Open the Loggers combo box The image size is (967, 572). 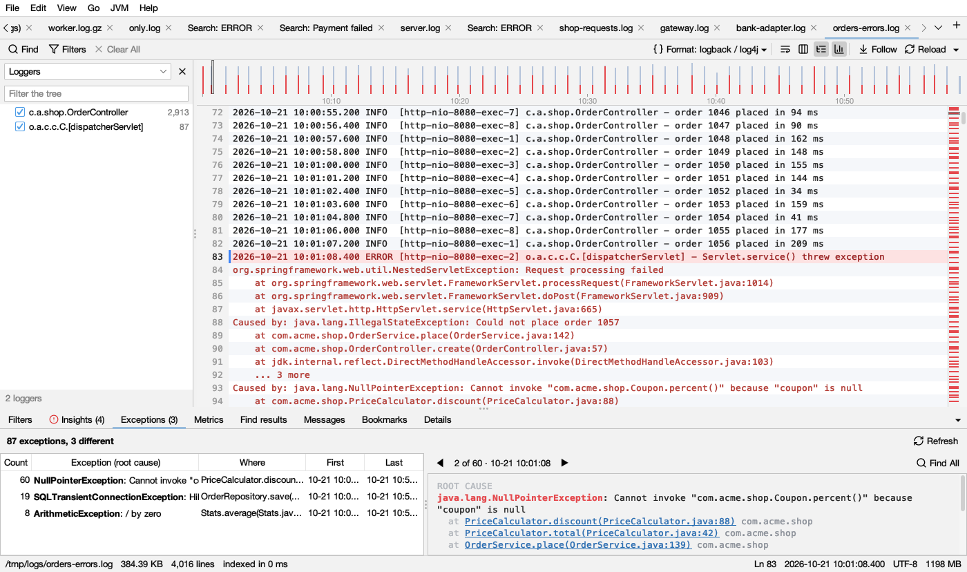(88, 71)
